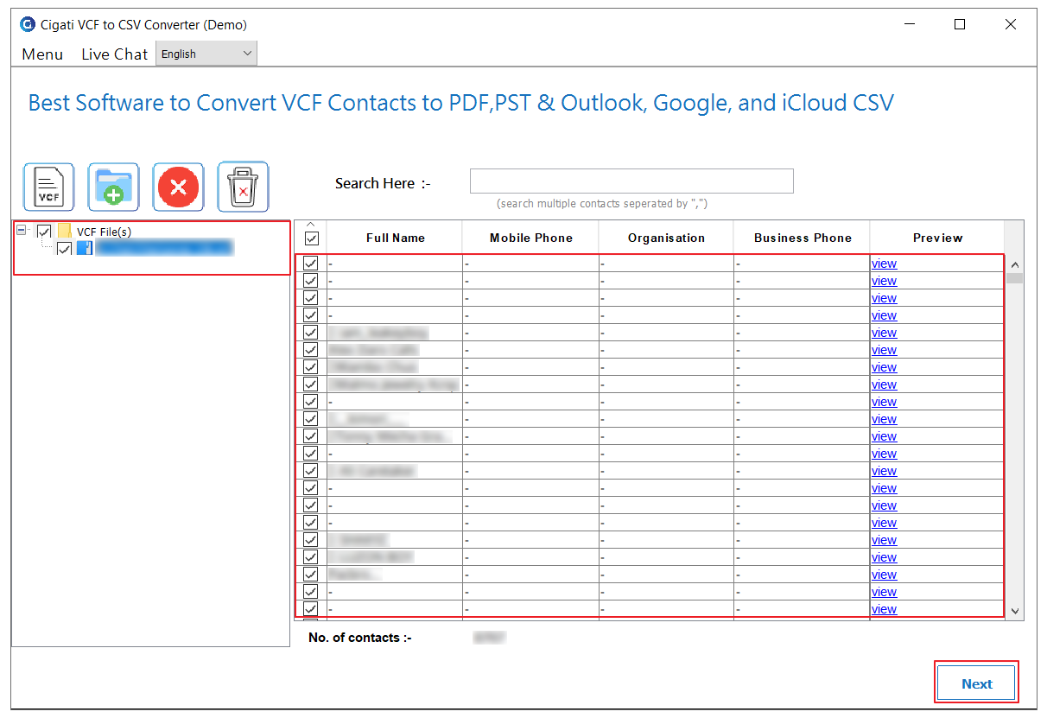Click the Add VCF file icon
1047x718 pixels.
point(48,187)
